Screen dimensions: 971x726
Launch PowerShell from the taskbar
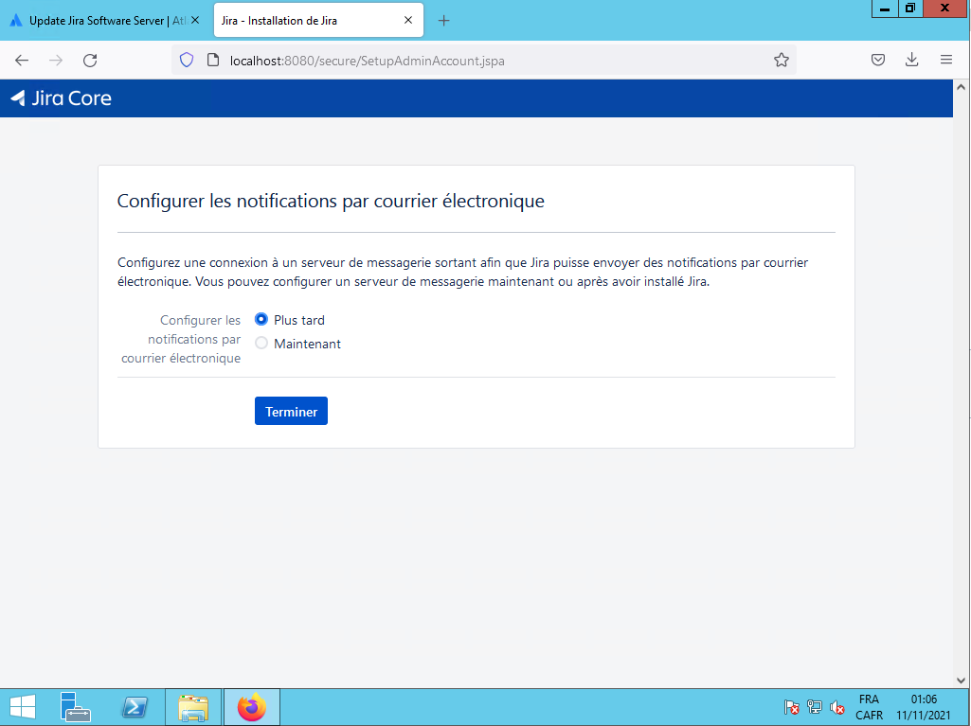pos(135,707)
